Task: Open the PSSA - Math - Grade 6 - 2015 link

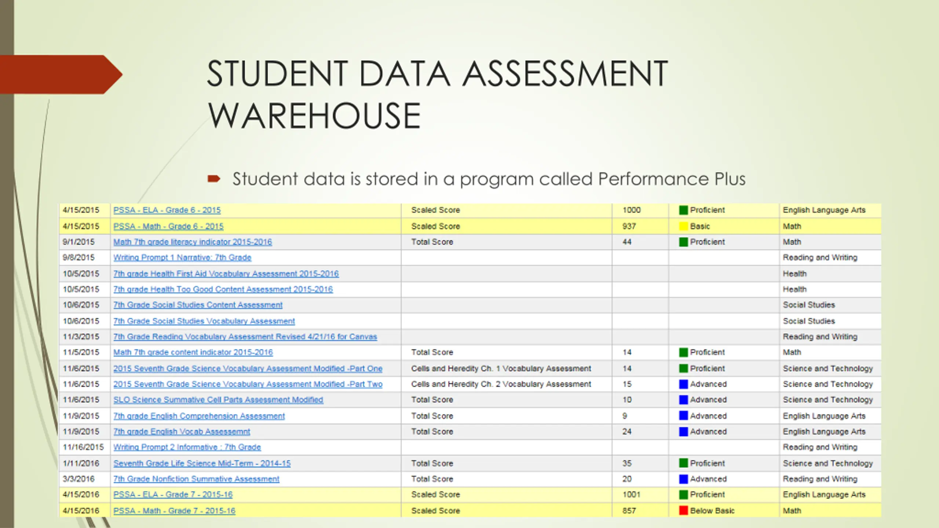Action: pyautogui.click(x=168, y=226)
